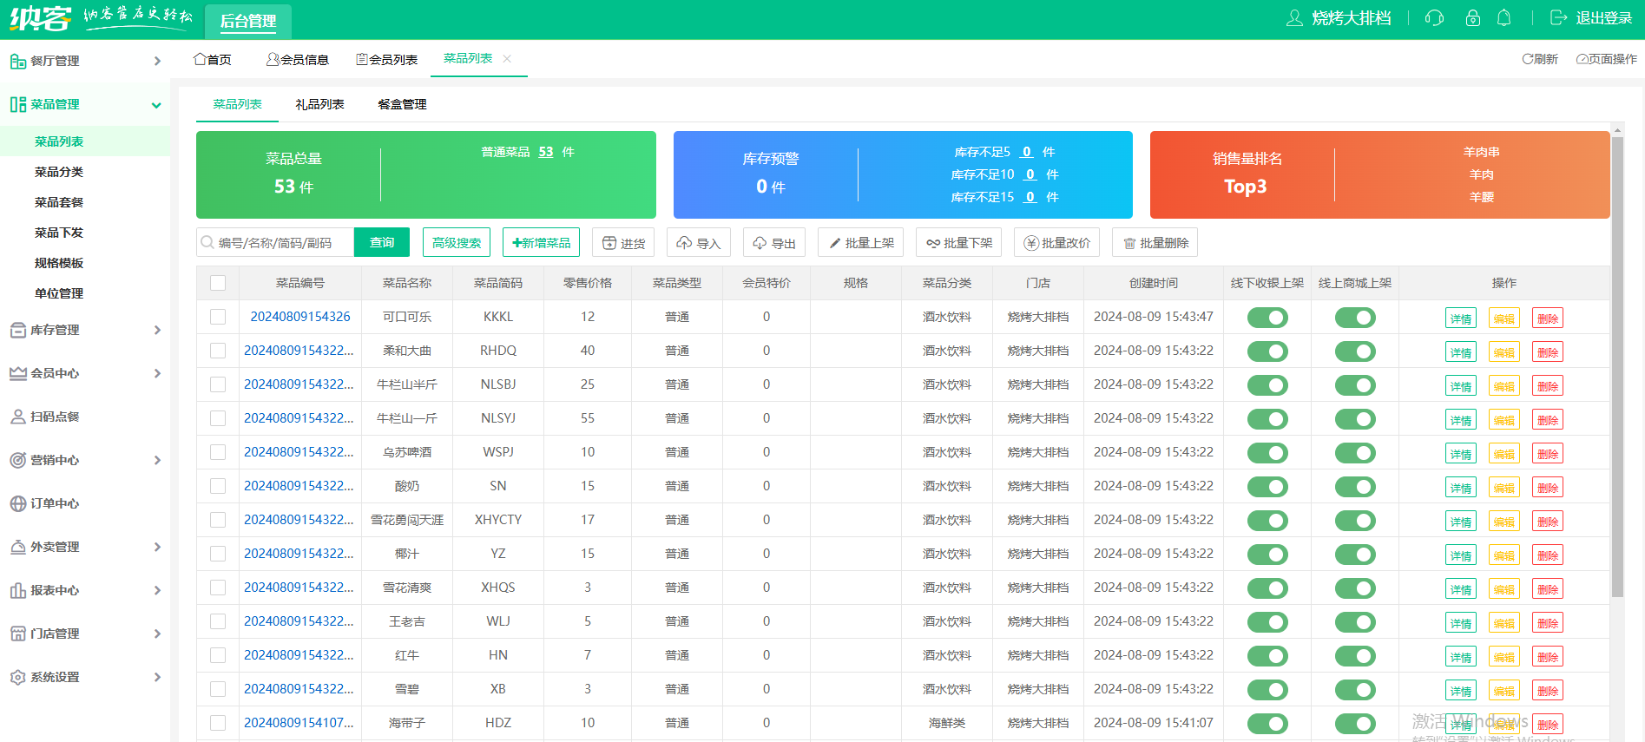
Task: Expand the 库存管理 menu chevron
Action: pos(157,330)
